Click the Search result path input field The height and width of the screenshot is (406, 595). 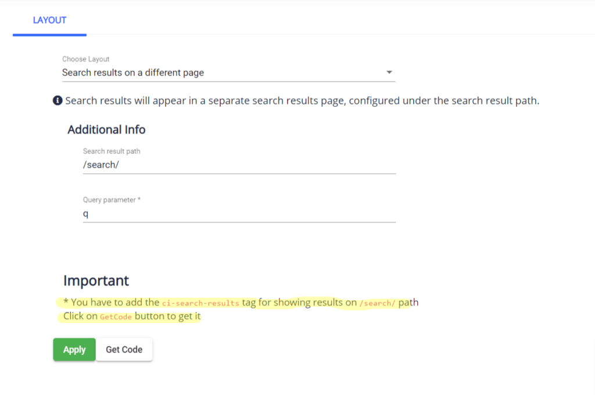[x=238, y=164]
